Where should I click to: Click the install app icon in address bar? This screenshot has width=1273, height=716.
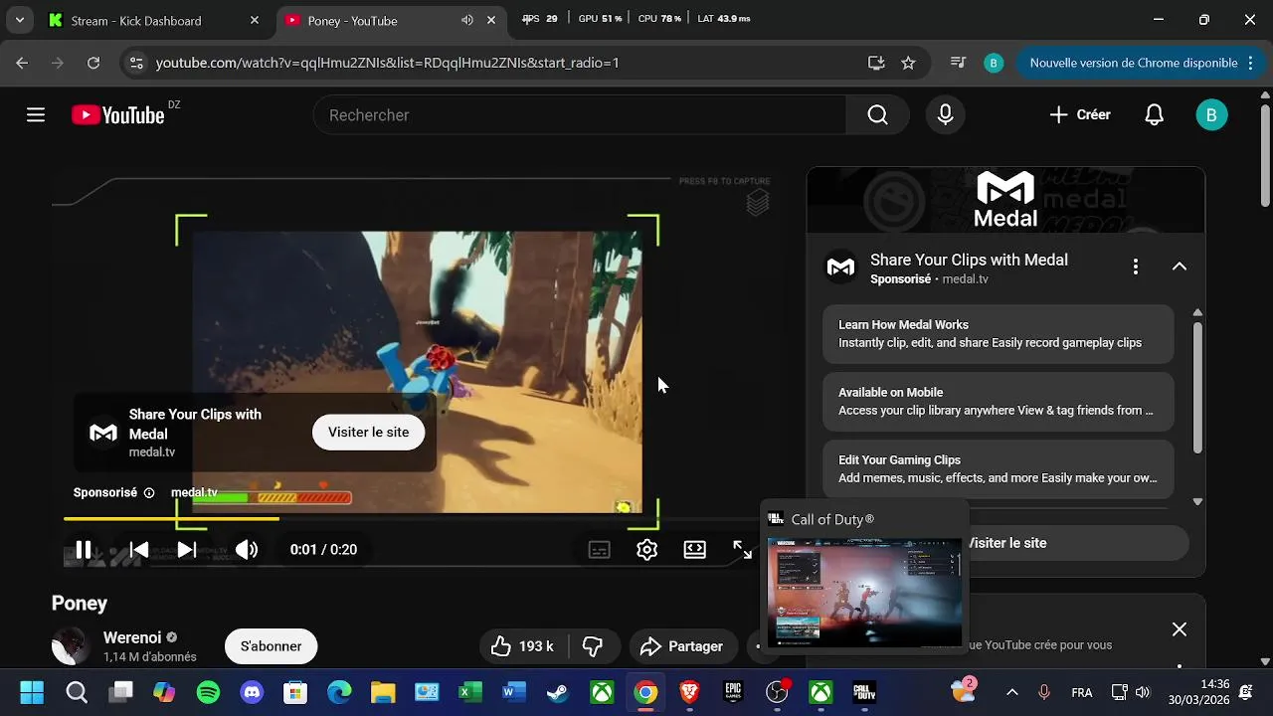(x=876, y=63)
